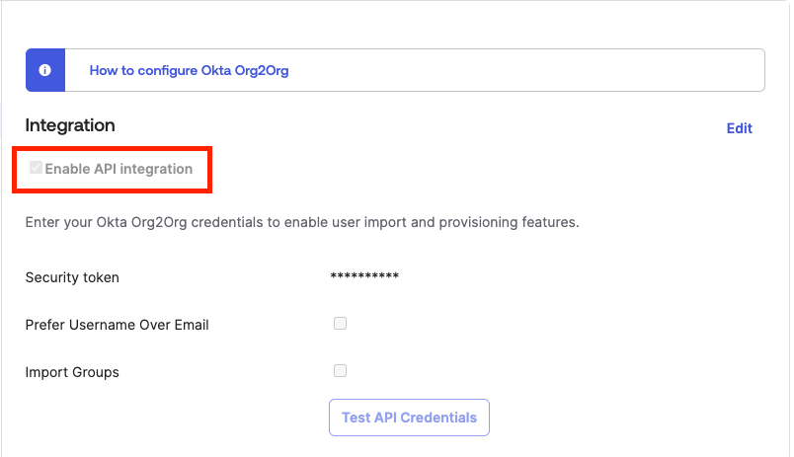Tick the Import Groups checkbox

pyautogui.click(x=341, y=371)
